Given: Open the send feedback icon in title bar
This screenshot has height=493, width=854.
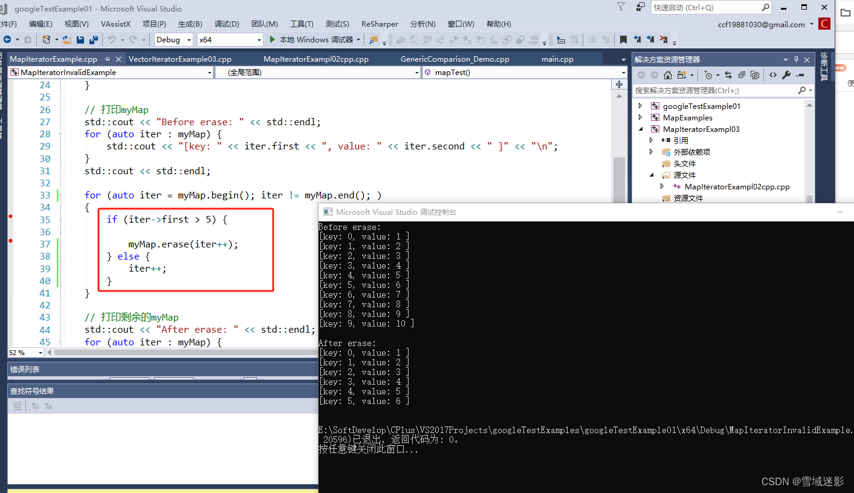Looking at the screenshot, I should [640, 7].
